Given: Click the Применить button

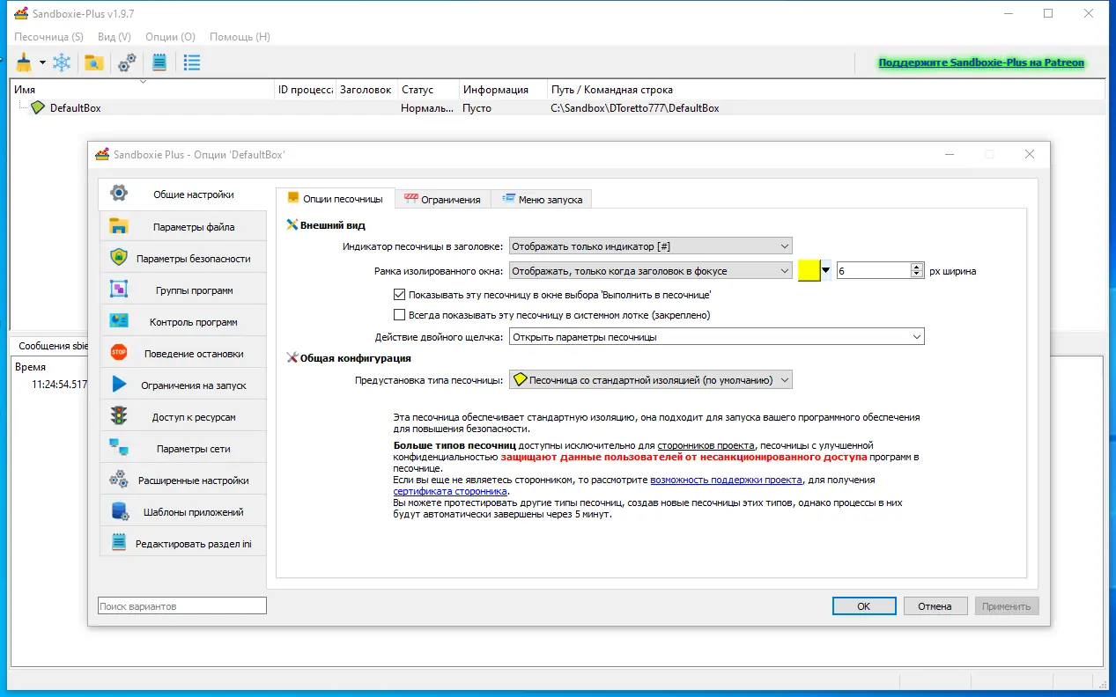Looking at the screenshot, I should tap(1007, 606).
